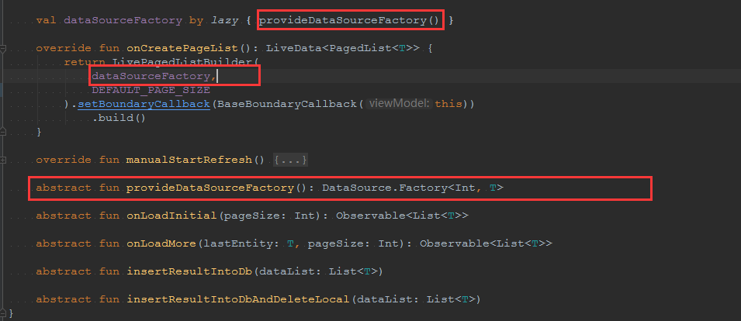Click the return keyword
This screenshot has height=321, width=741.
tap(85, 62)
